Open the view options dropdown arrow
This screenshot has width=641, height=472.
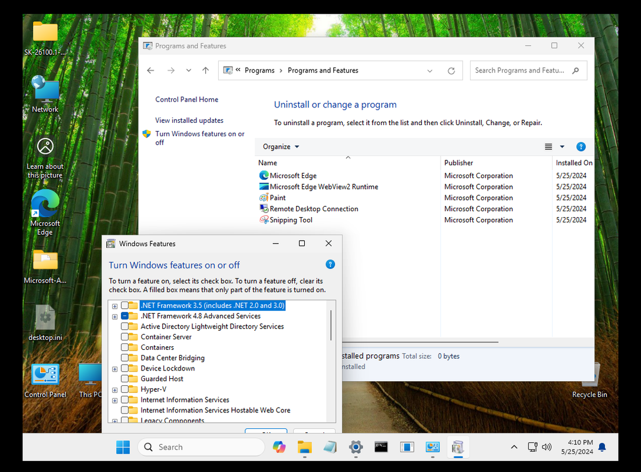pos(562,146)
